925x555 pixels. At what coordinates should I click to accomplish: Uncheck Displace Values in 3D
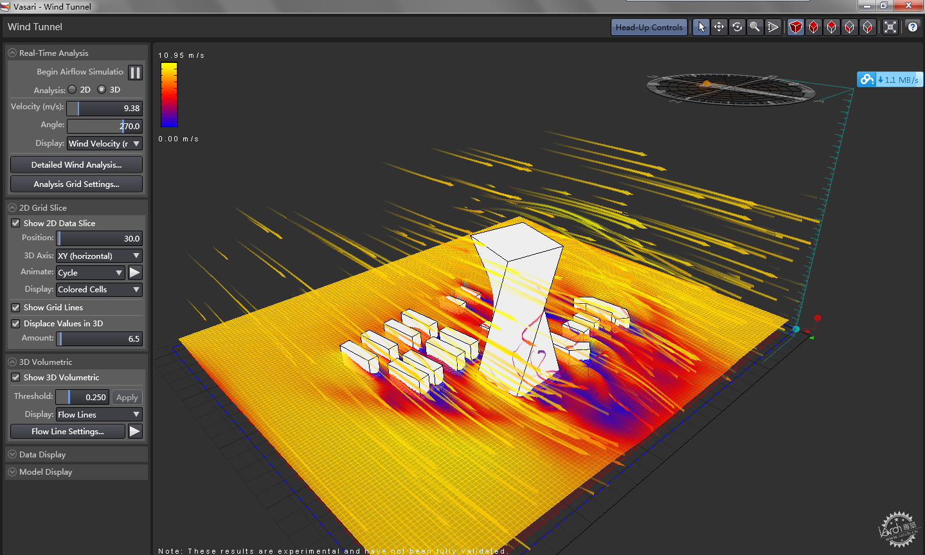(15, 323)
